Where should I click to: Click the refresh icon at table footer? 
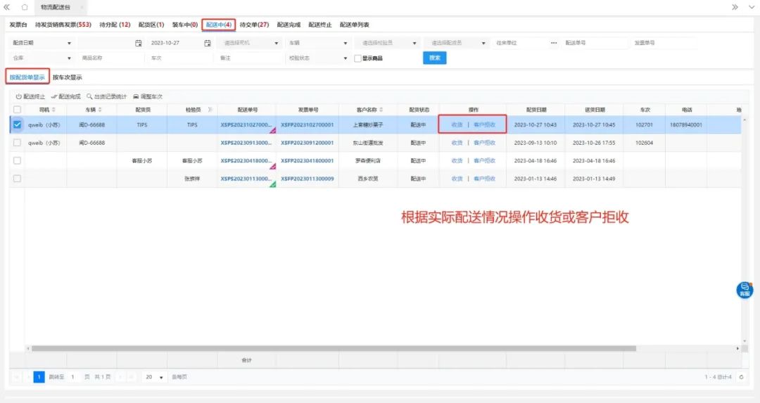click(x=741, y=377)
